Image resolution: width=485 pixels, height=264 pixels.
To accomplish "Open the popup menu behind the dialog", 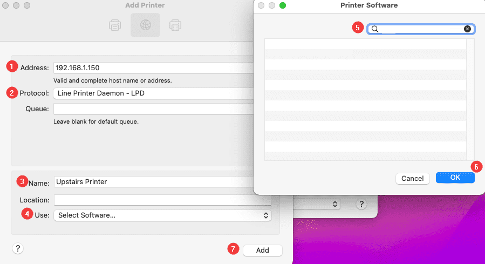I will click(318, 205).
